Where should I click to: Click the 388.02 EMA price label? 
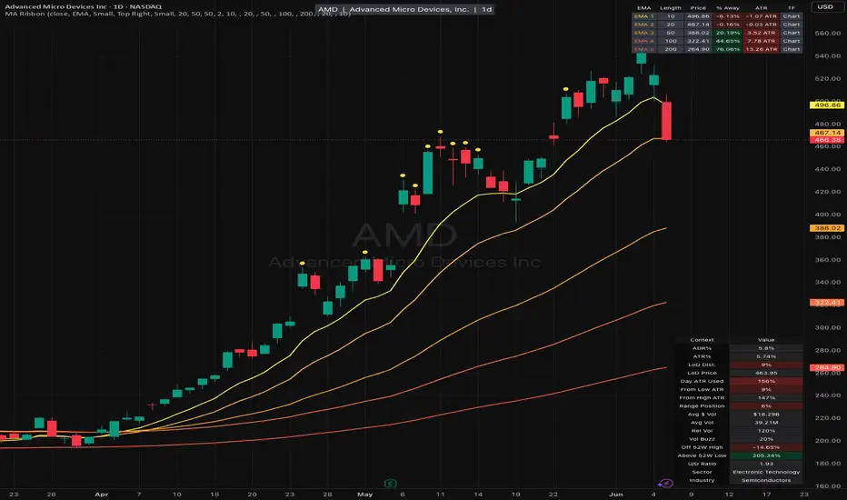point(827,228)
